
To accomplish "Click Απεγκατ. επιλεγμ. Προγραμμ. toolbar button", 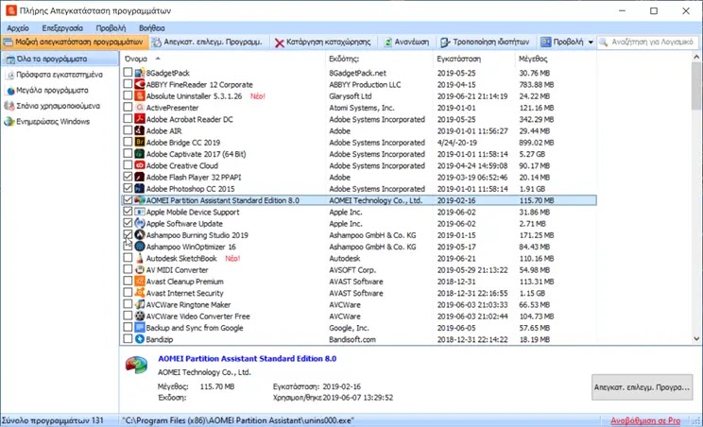I will point(207,43).
